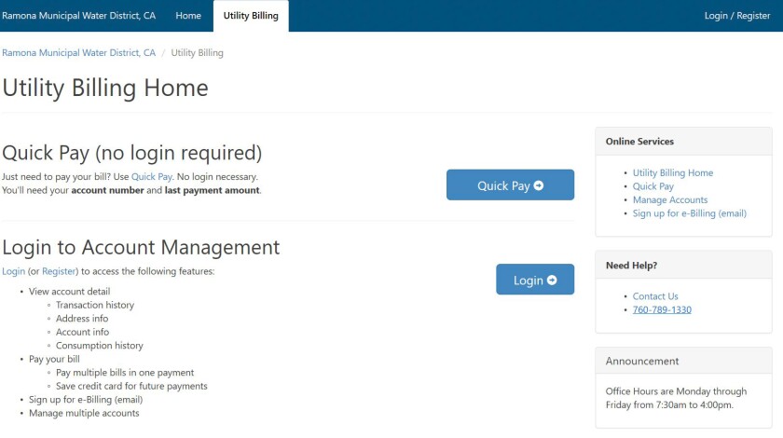Open the Contact Us help link
The height and width of the screenshot is (438, 783).
(x=655, y=296)
